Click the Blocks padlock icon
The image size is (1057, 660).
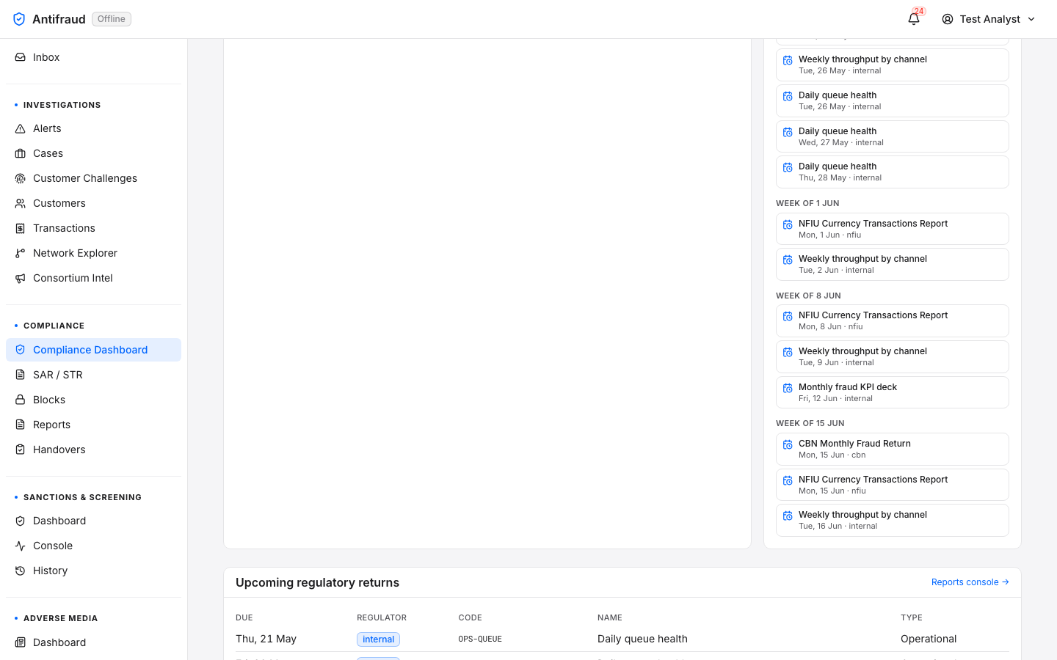coord(21,400)
